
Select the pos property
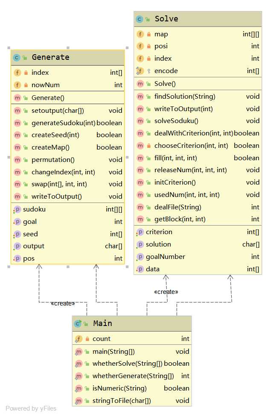point(68,258)
